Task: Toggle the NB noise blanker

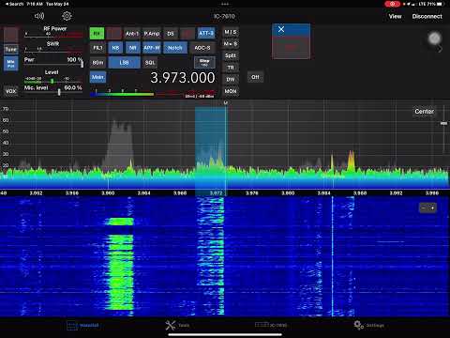Action: [x=115, y=48]
